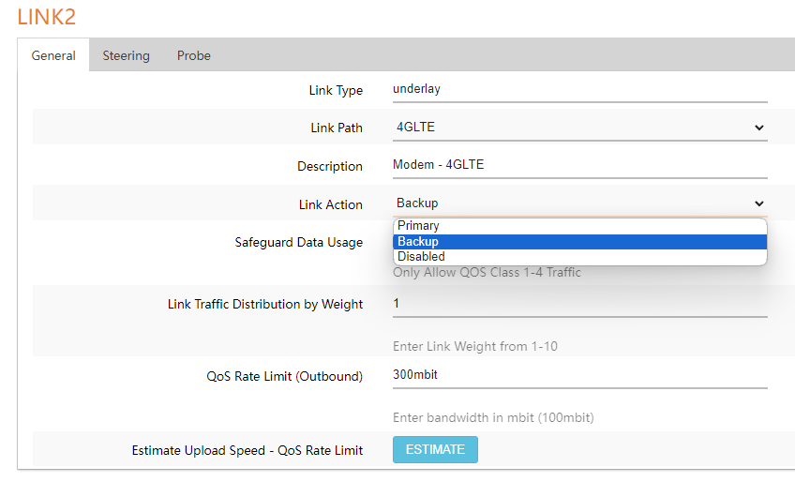Viewport: 795px width, 497px height.
Task: Click the Link Path chevron arrow
Action: (758, 128)
